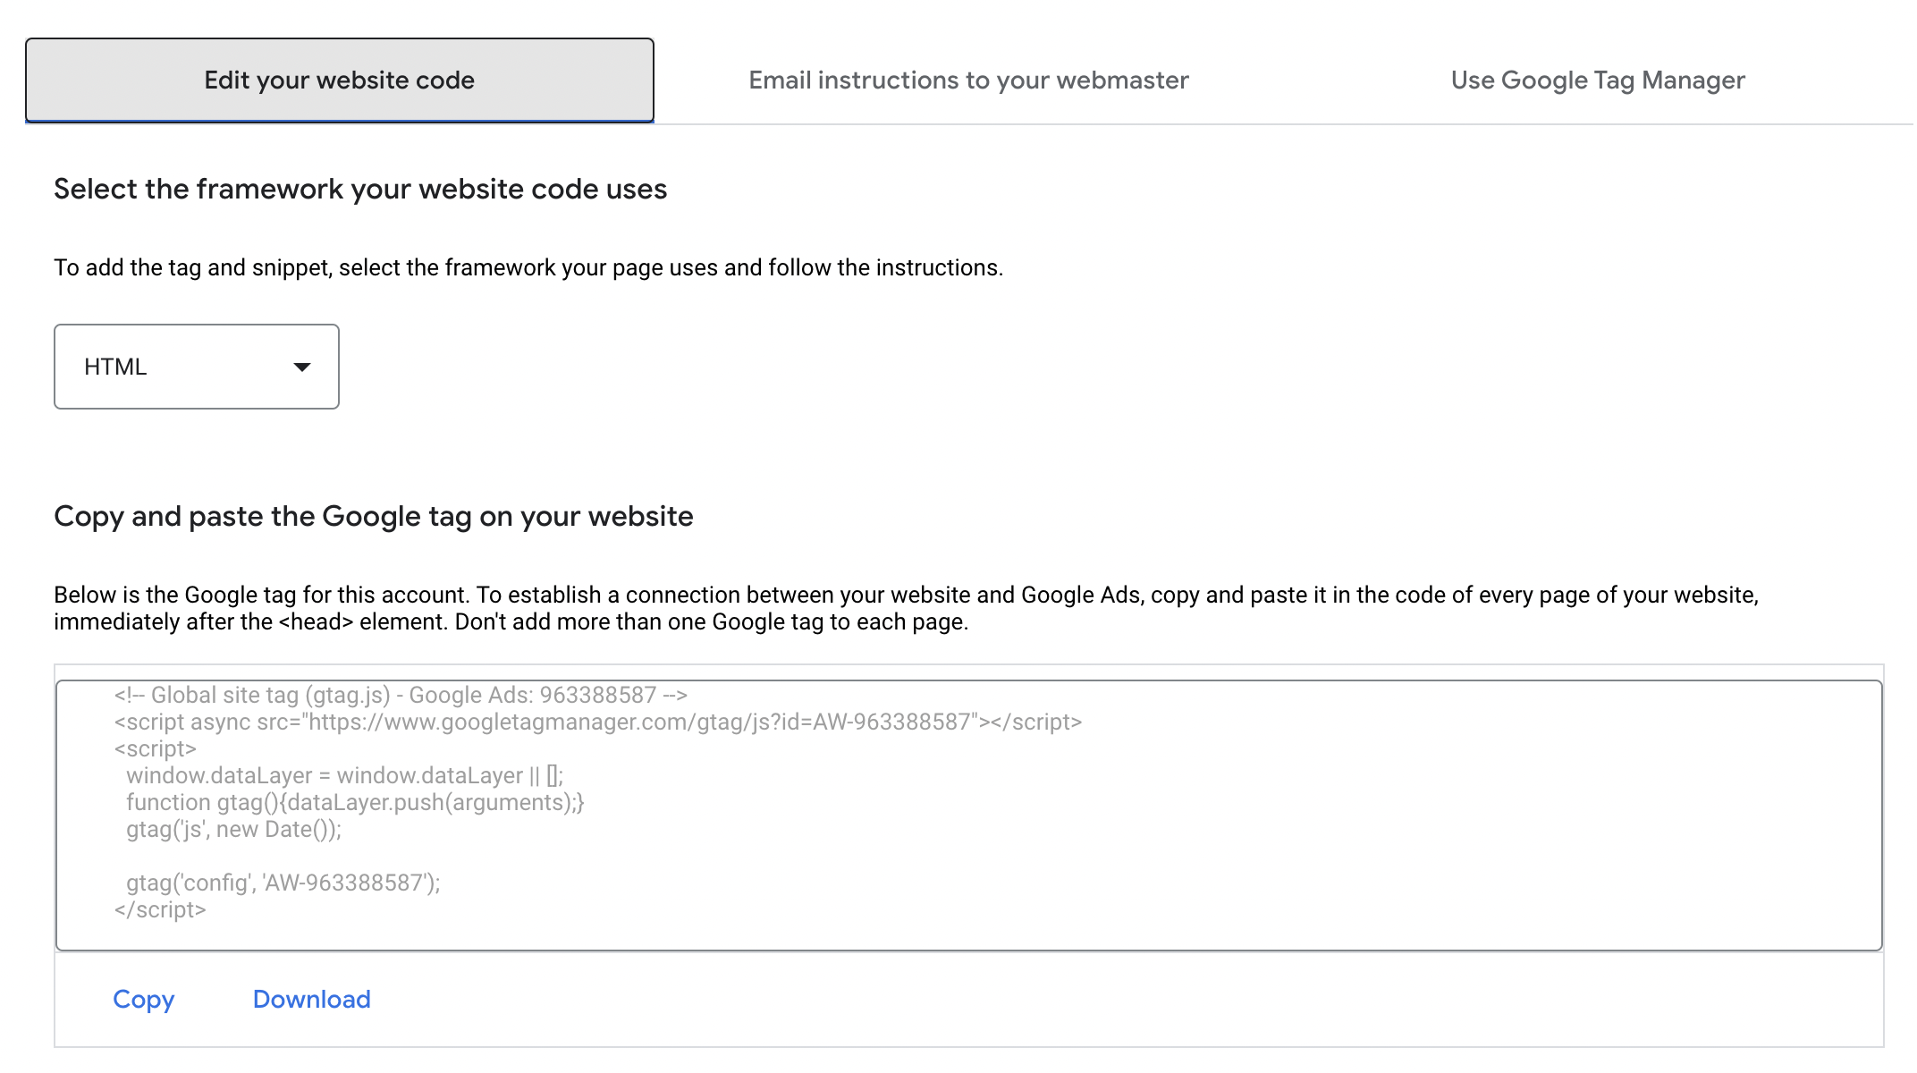Click inside the Google tag code box

click(x=969, y=815)
